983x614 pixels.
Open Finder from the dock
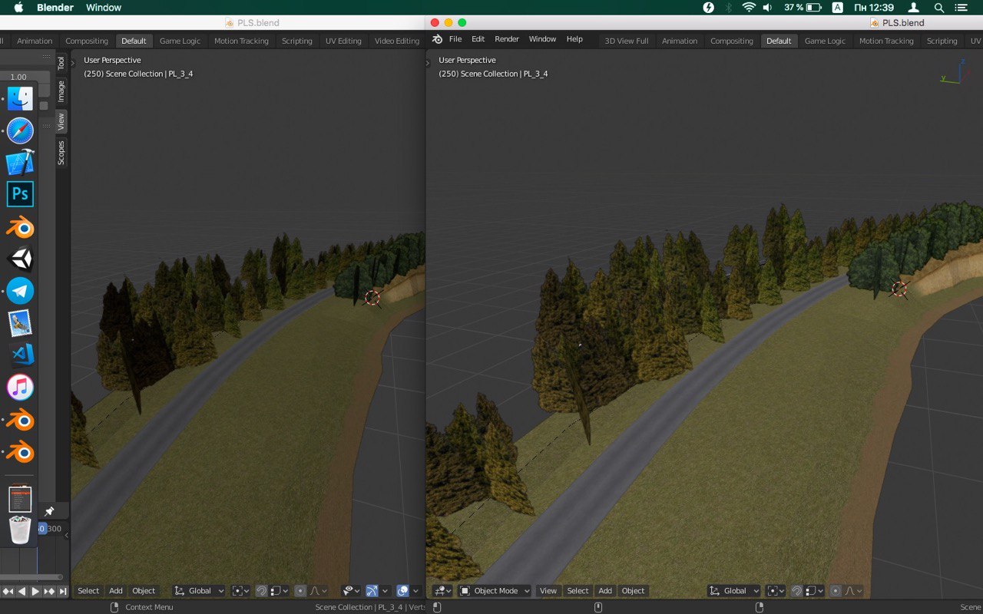click(20, 98)
